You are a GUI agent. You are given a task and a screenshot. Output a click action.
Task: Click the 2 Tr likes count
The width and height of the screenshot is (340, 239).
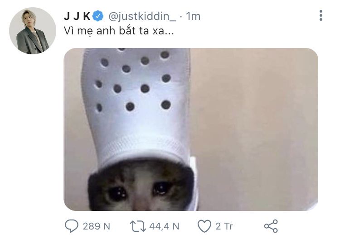point(224,226)
